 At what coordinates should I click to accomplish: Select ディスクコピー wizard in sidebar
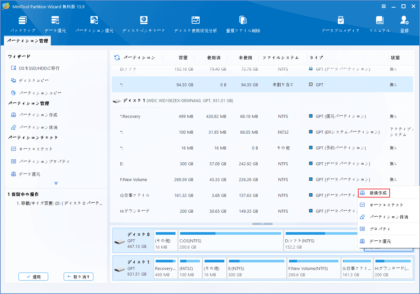point(30,81)
